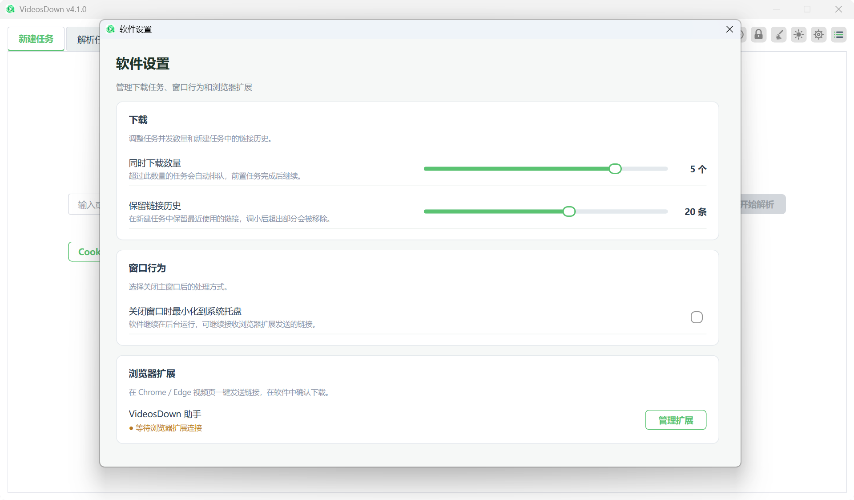Click the 保留链接历史 label
This screenshot has width=854, height=500.
[x=155, y=206]
